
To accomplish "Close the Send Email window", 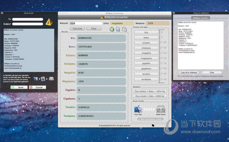I will point(2,13).
